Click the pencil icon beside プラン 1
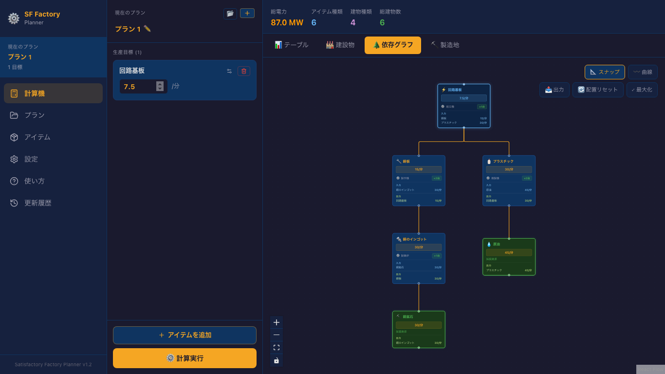Screen dimensions: 665x374 [147, 29]
